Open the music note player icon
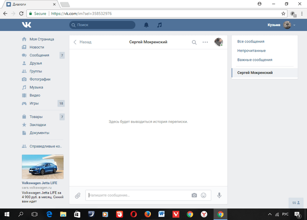This screenshot has height=220, width=307. 160,25
